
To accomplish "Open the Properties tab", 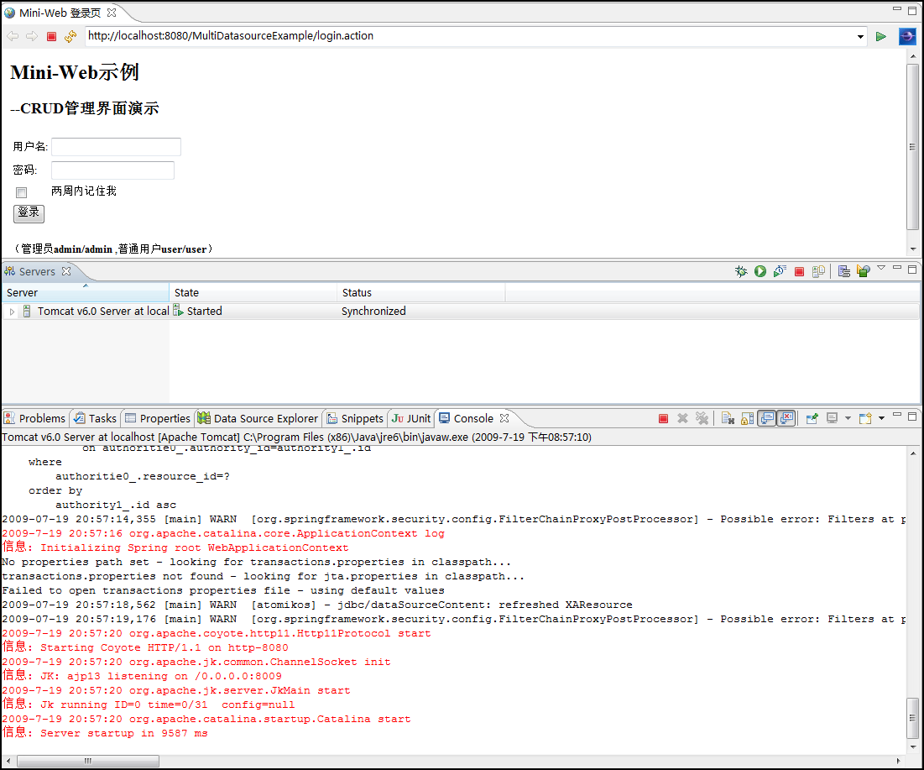I will (157, 419).
